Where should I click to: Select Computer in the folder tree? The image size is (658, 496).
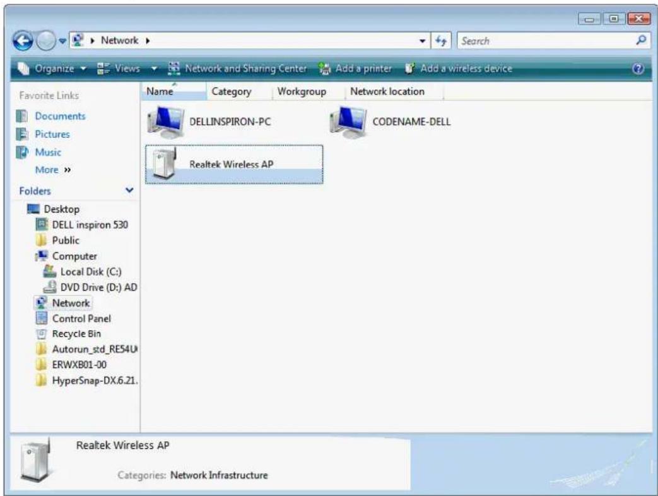tap(74, 256)
